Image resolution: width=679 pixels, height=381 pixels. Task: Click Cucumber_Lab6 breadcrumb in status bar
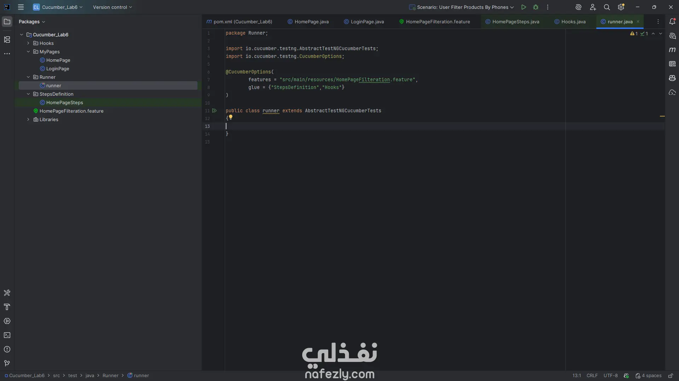tap(24, 376)
